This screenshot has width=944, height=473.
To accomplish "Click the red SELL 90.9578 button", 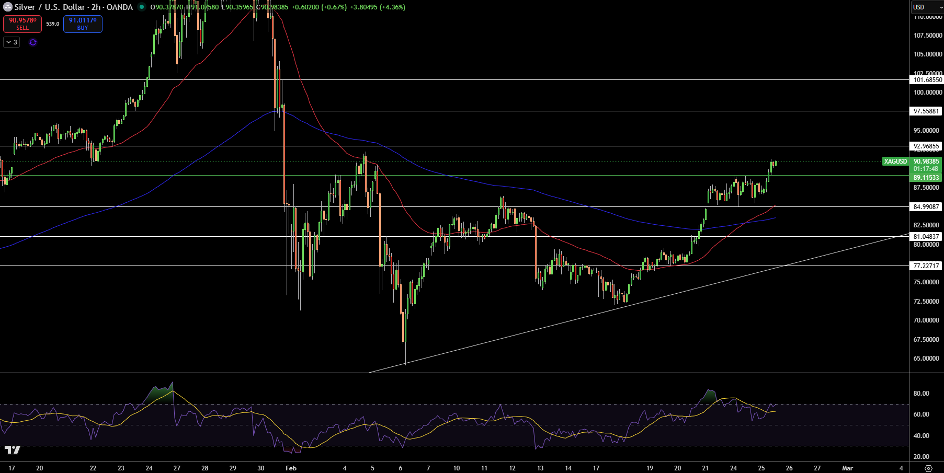I will coord(22,24).
